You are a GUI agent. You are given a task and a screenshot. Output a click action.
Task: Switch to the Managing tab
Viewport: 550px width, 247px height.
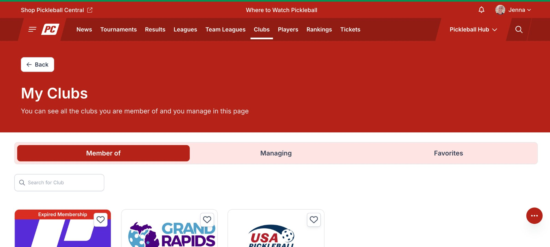click(x=276, y=153)
